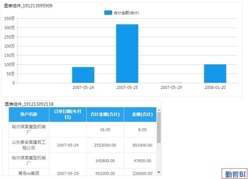Screen dimensions: 248x179
Task: Click table title 图表组件_191213092138
Action: [29, 104]
